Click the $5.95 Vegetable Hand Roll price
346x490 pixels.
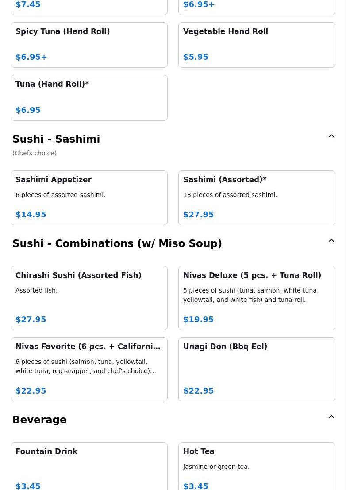196,57
